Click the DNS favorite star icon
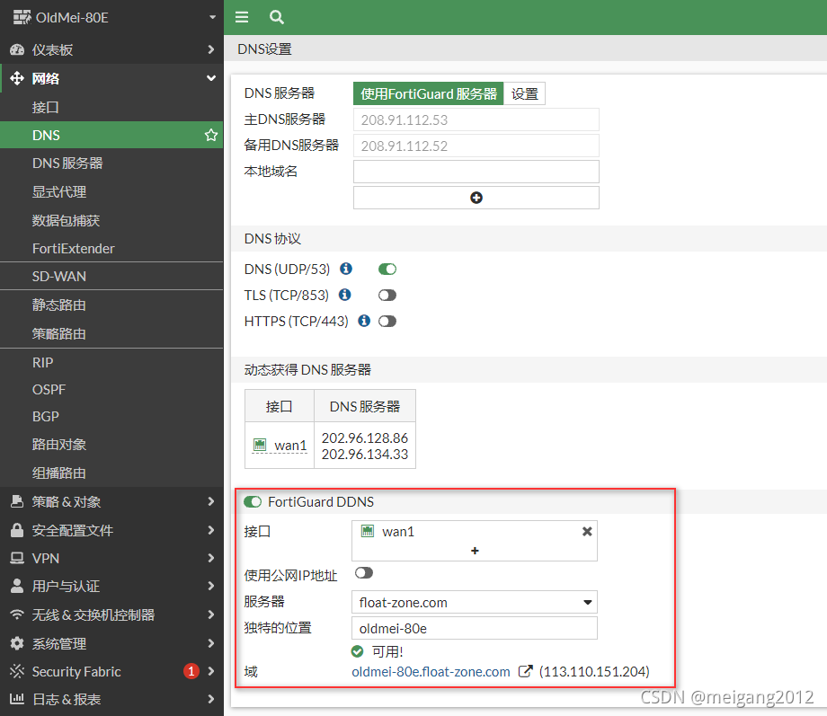The width and height of the screenshot is (827, 716). [x=211, y=135]
